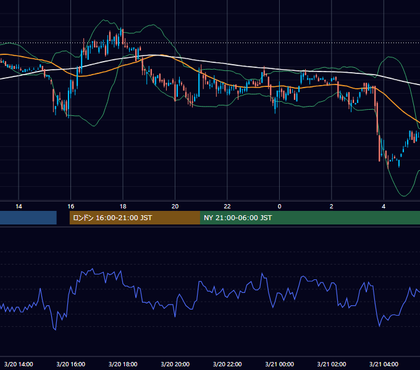Click hour label 4 on price chart axis

click(384, 207)
